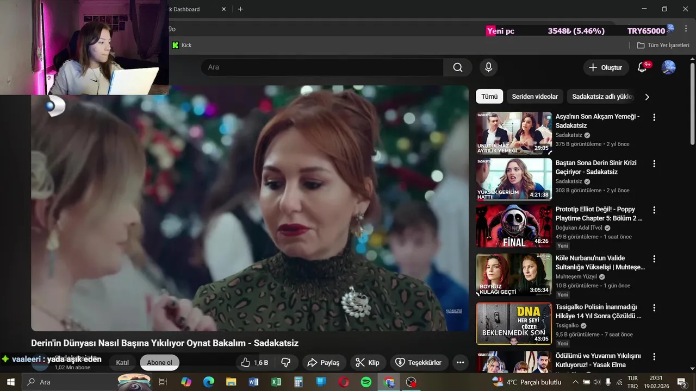Switch TUR TRQ keyboard language

(x=633, y=382)
